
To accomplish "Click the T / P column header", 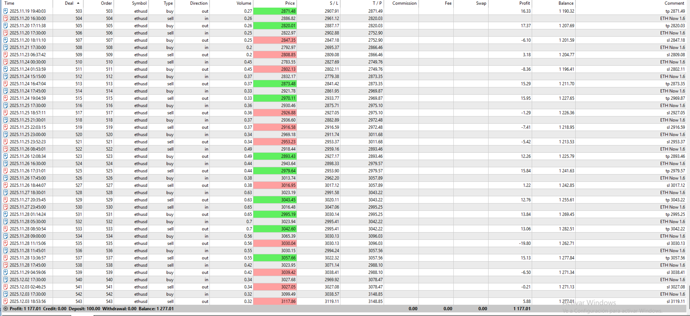I will (377, 3).
